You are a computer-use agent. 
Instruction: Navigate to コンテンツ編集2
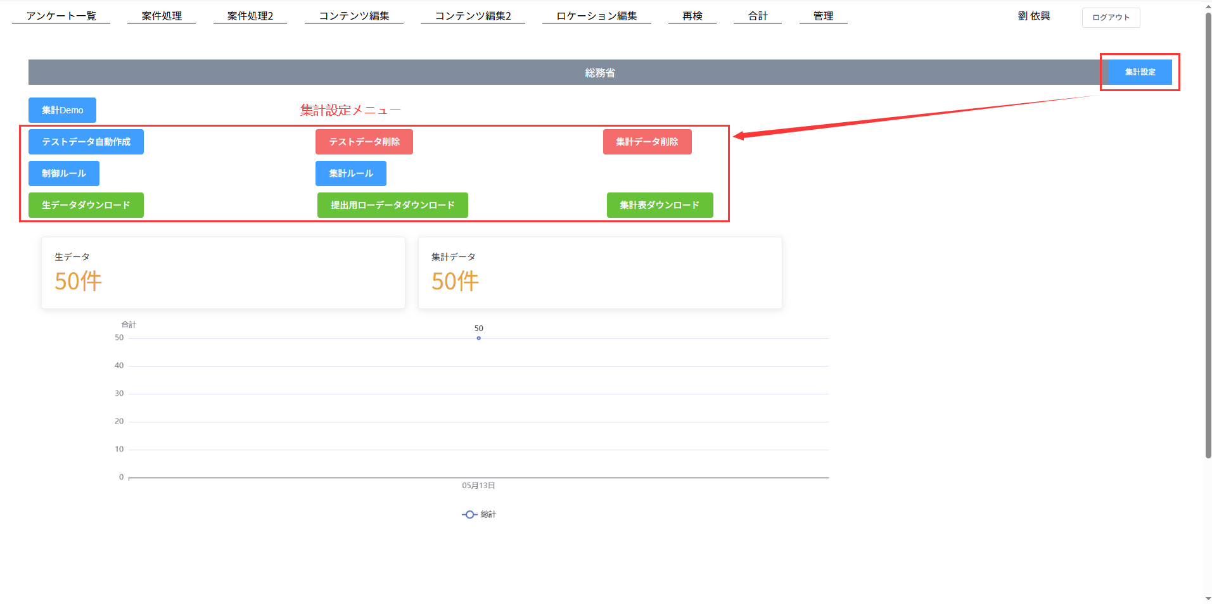[473, 16]
